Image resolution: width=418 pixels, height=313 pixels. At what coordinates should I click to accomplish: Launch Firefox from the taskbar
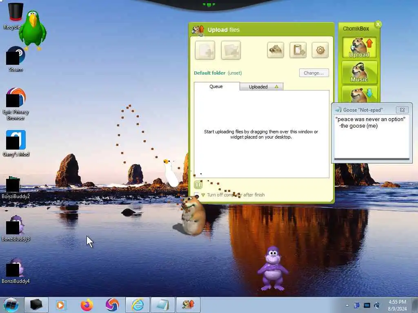[x=87, y=305]
